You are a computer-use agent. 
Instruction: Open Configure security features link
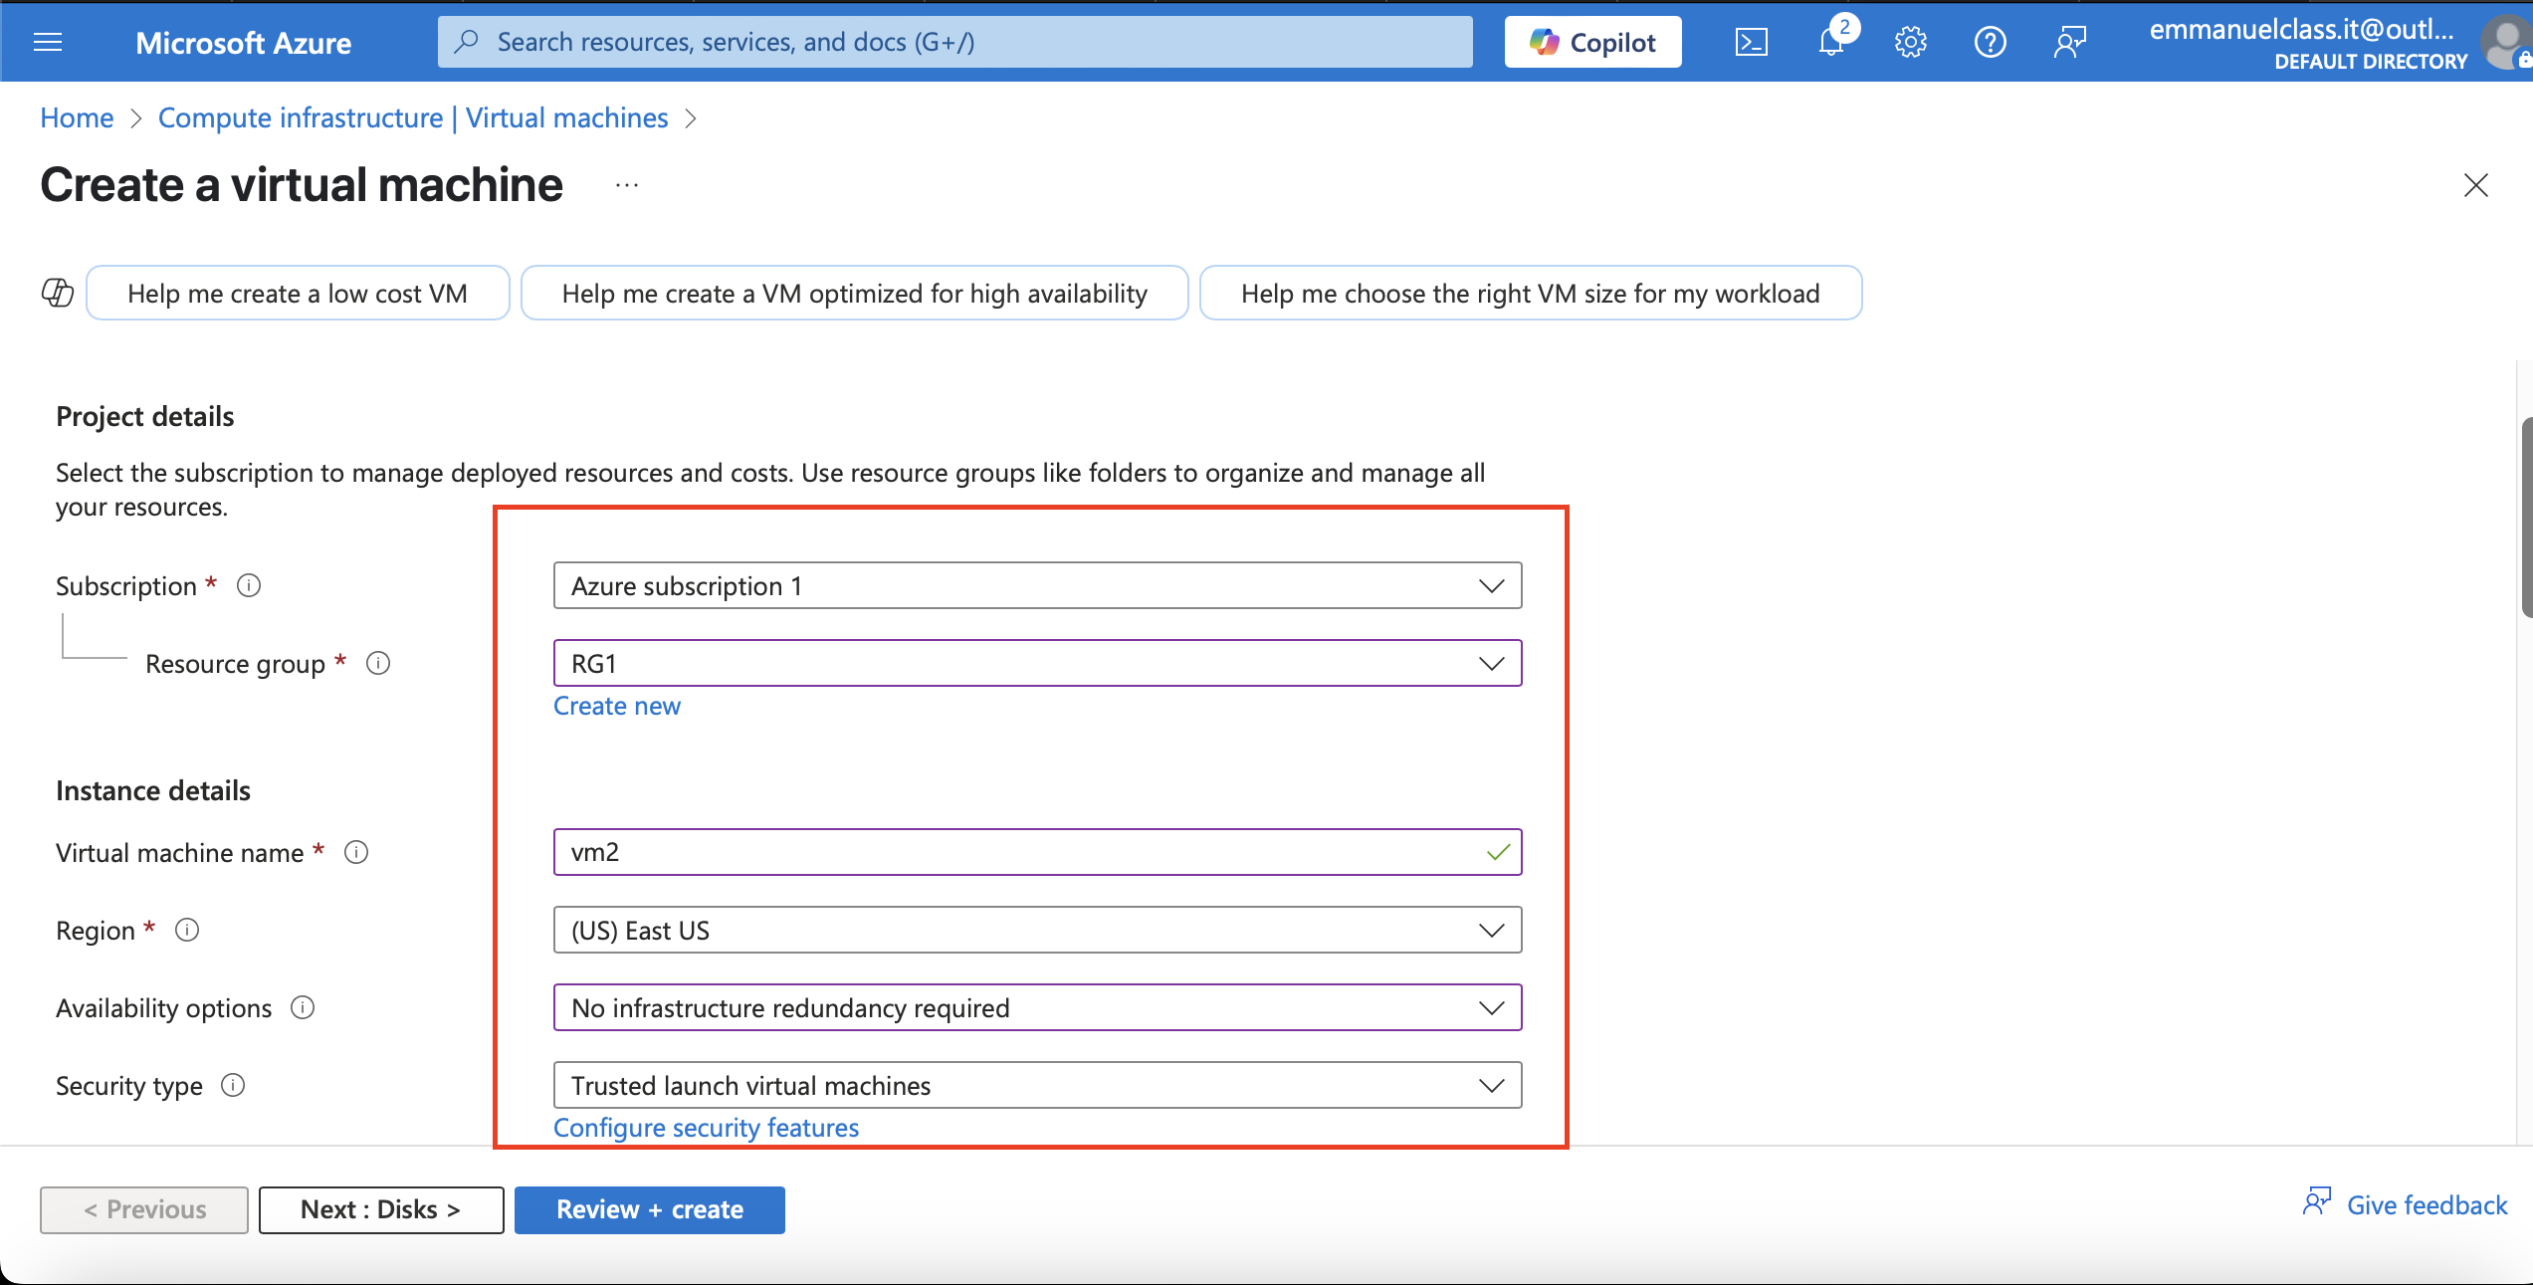tap(706, 1127)
